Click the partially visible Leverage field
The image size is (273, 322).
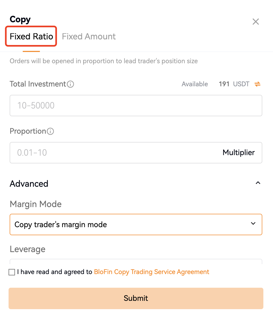136,261
